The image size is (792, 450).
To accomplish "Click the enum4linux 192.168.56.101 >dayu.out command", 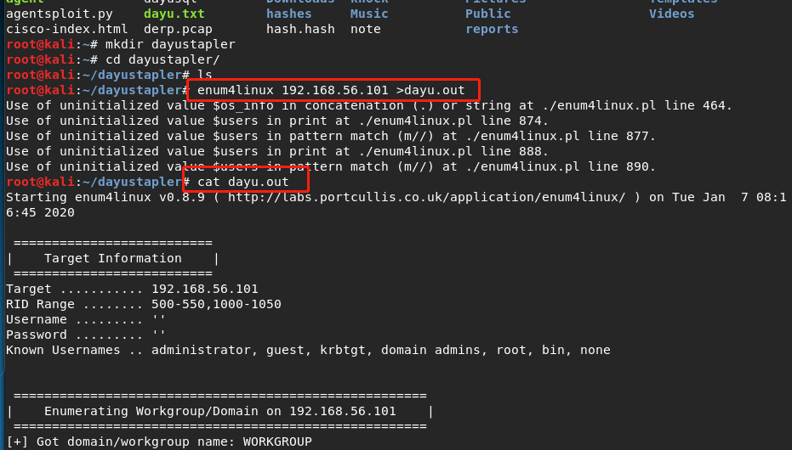I will click(x=331, y=90).
